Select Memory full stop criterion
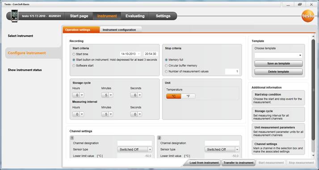Viewport: 319px width, 170px height. [166, 60]
